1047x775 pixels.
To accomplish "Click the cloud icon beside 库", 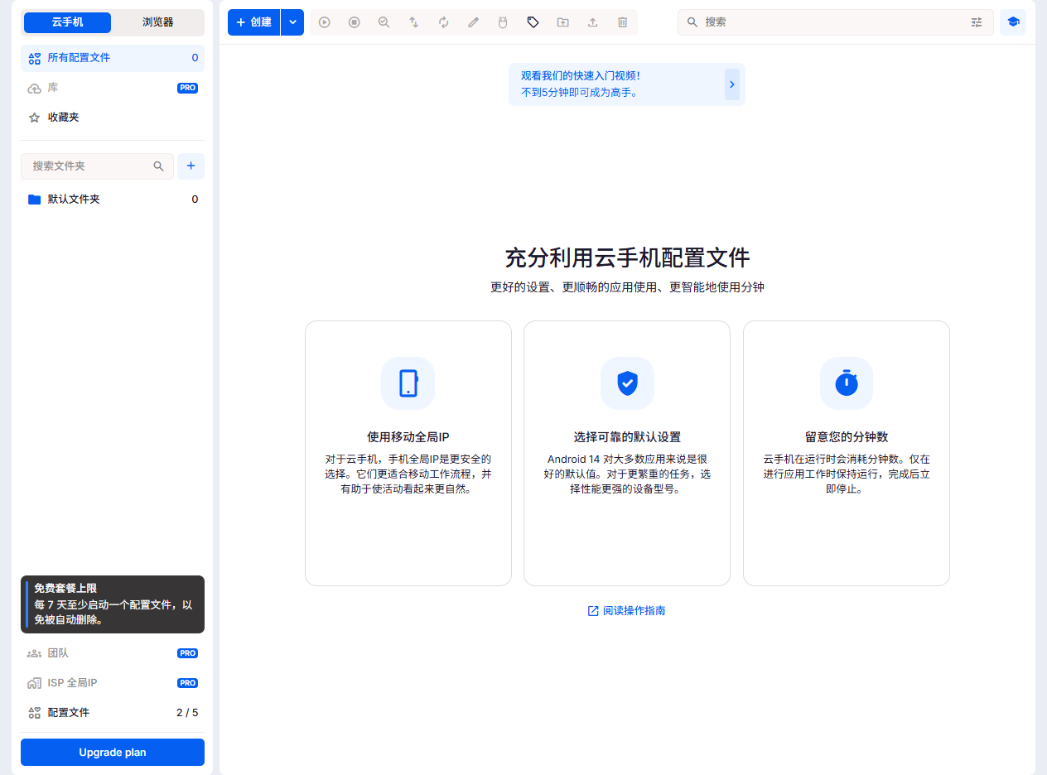I will (34, 88).
